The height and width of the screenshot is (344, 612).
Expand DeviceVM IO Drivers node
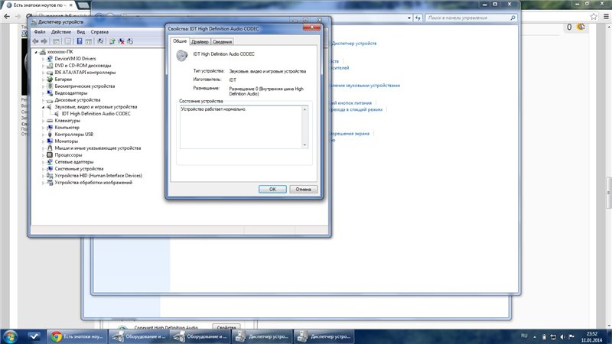[43, 59]
